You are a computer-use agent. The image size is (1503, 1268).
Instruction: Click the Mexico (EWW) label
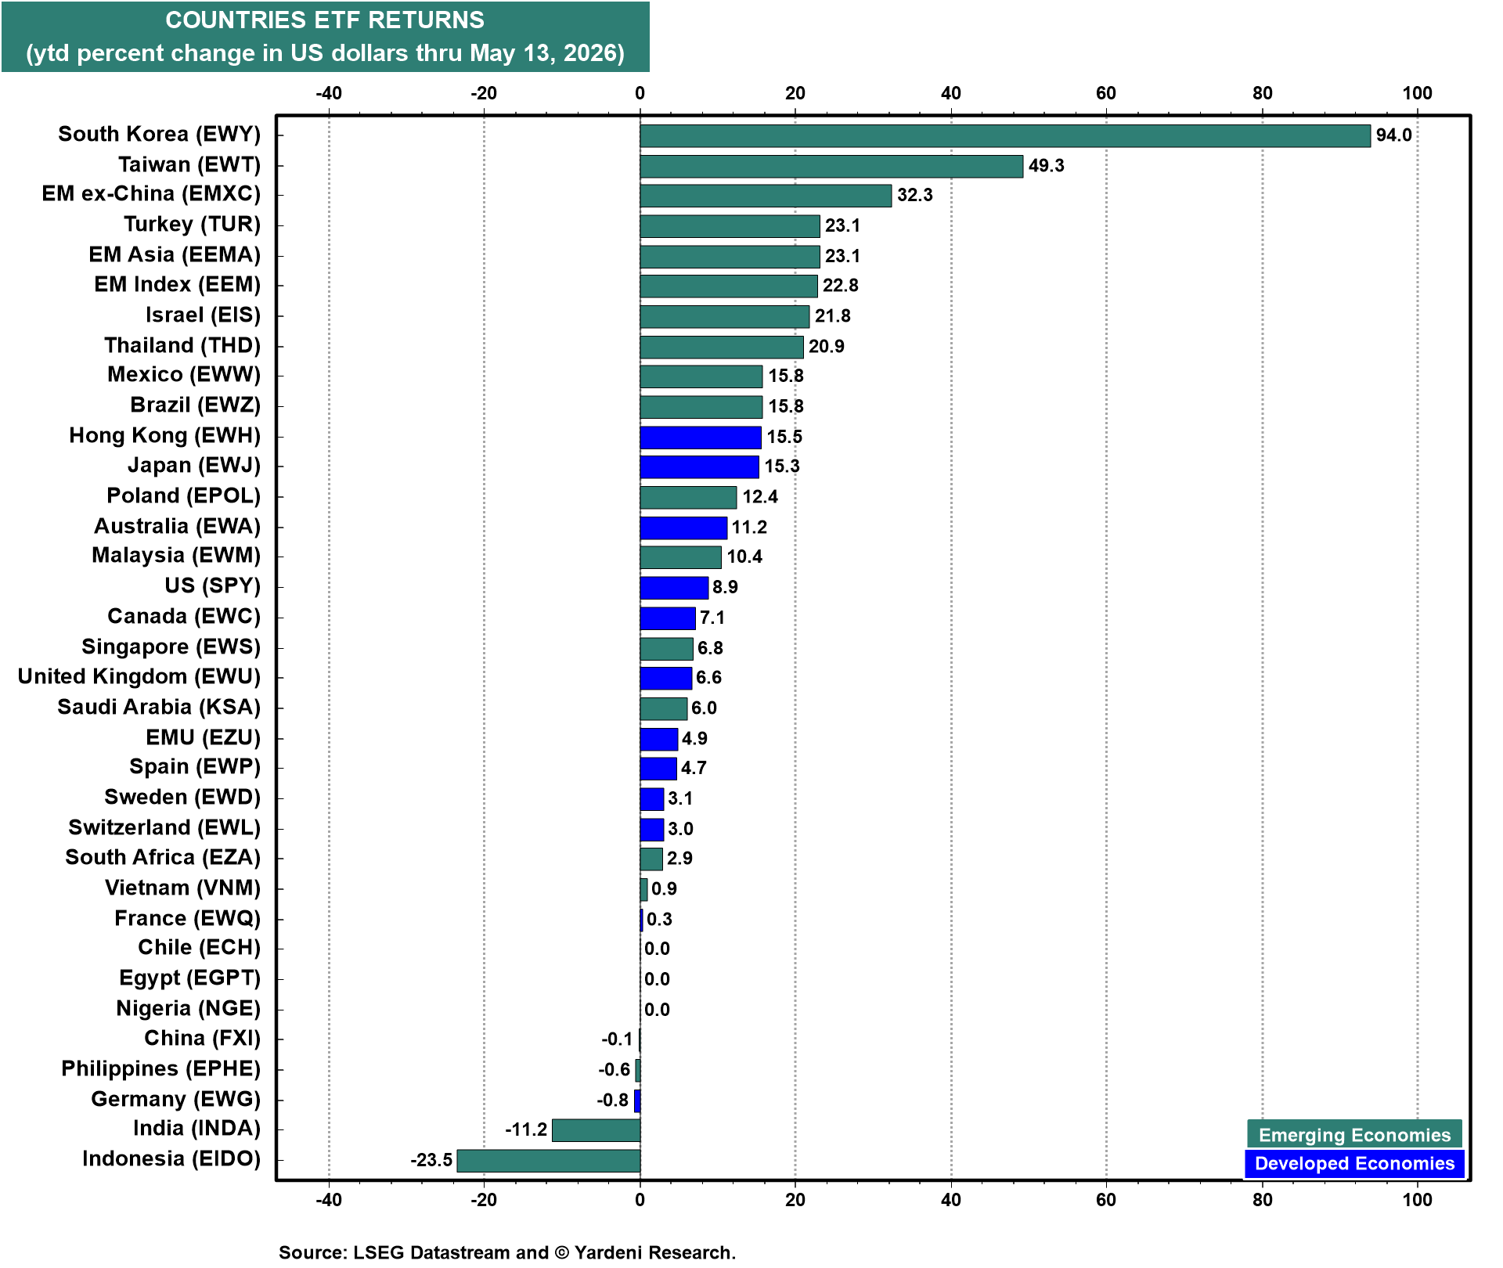pos(184,375)
